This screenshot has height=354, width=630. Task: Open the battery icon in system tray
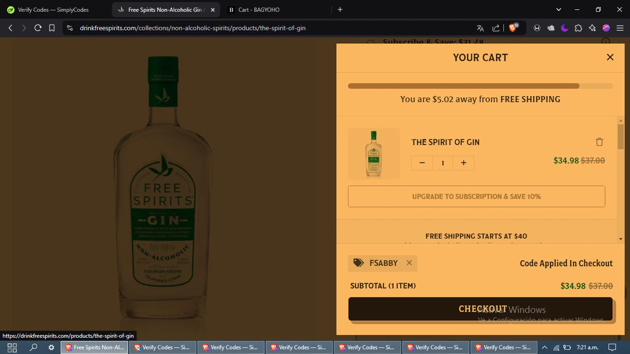point(567,347)
